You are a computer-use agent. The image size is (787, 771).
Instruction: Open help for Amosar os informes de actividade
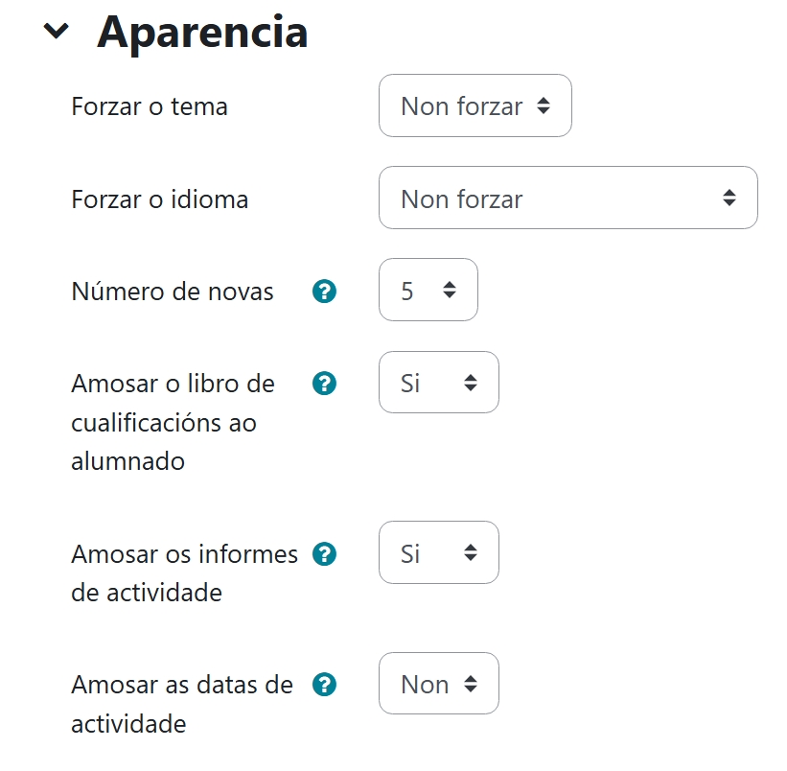325,553
